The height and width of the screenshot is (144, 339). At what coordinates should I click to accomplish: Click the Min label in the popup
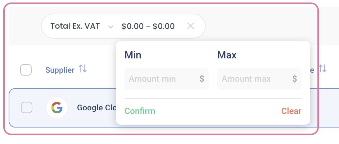pos(133,55)
